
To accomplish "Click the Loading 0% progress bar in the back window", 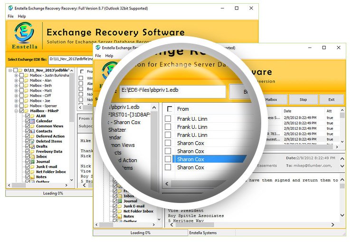I will (x=49, y=193).
